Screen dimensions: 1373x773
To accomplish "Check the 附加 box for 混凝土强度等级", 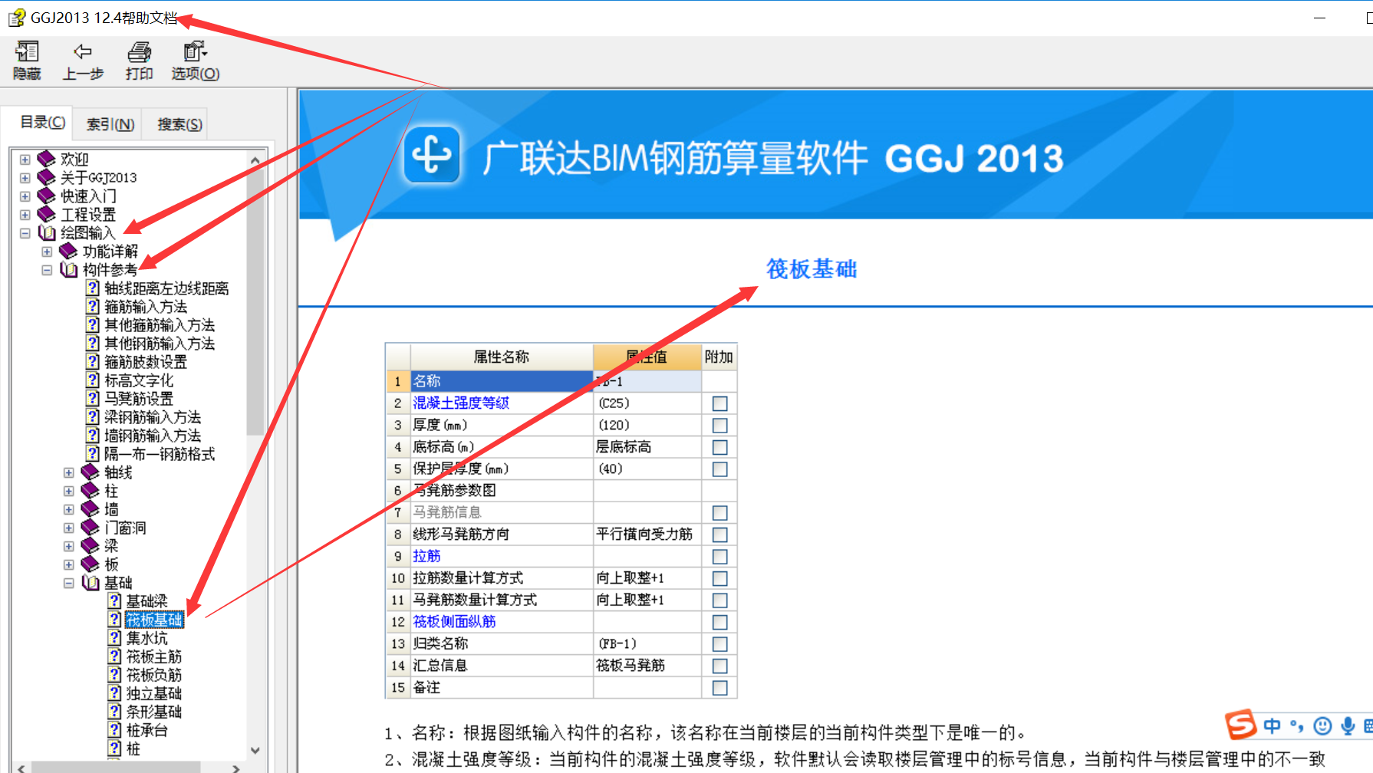I will (x=719, y=403).
